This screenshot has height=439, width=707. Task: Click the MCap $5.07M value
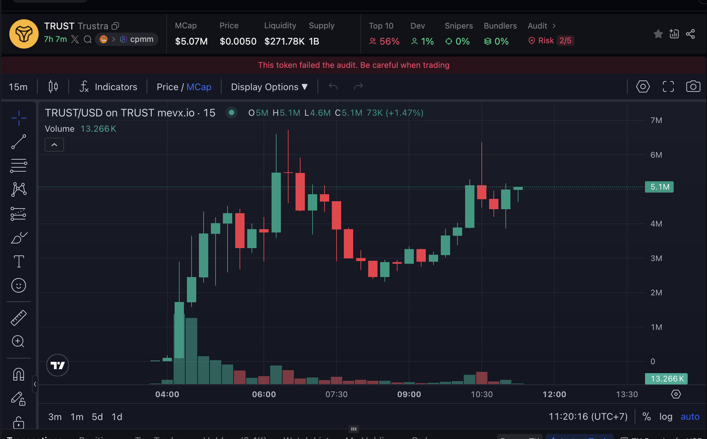click(191, 41)
